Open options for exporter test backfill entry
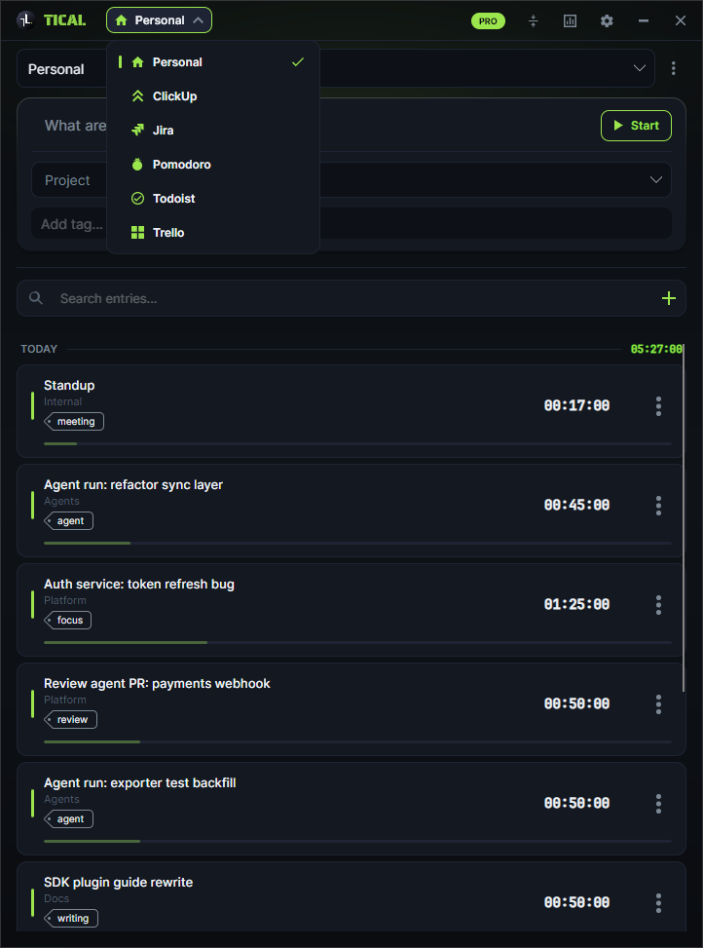 pyautogui.click(x=658, y=804)
